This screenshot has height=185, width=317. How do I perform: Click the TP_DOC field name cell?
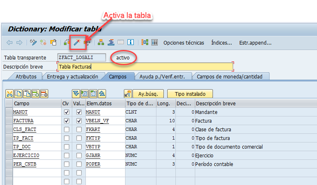pos(37,147)
